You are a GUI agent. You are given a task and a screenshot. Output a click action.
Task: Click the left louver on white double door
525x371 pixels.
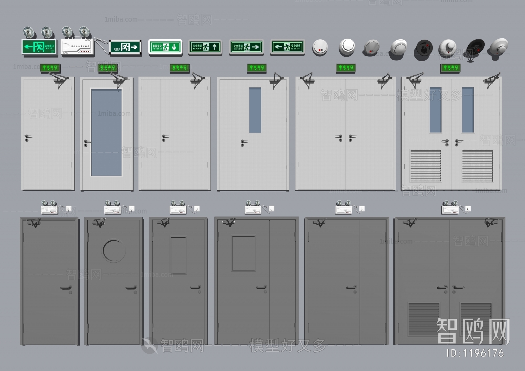[426, 166]
